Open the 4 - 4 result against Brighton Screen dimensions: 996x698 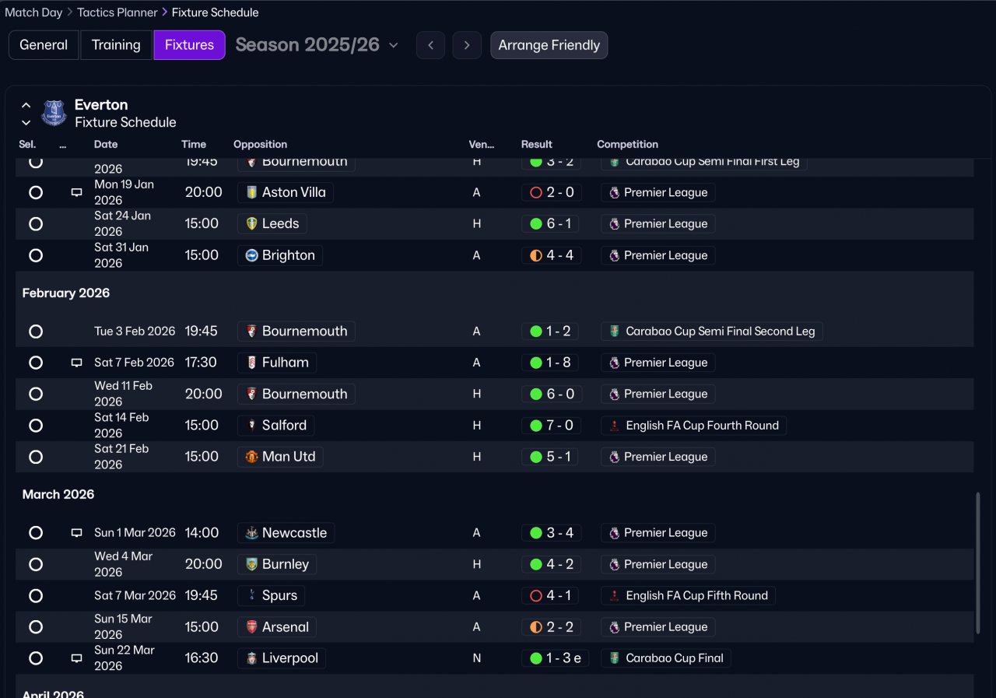(551, 255)
